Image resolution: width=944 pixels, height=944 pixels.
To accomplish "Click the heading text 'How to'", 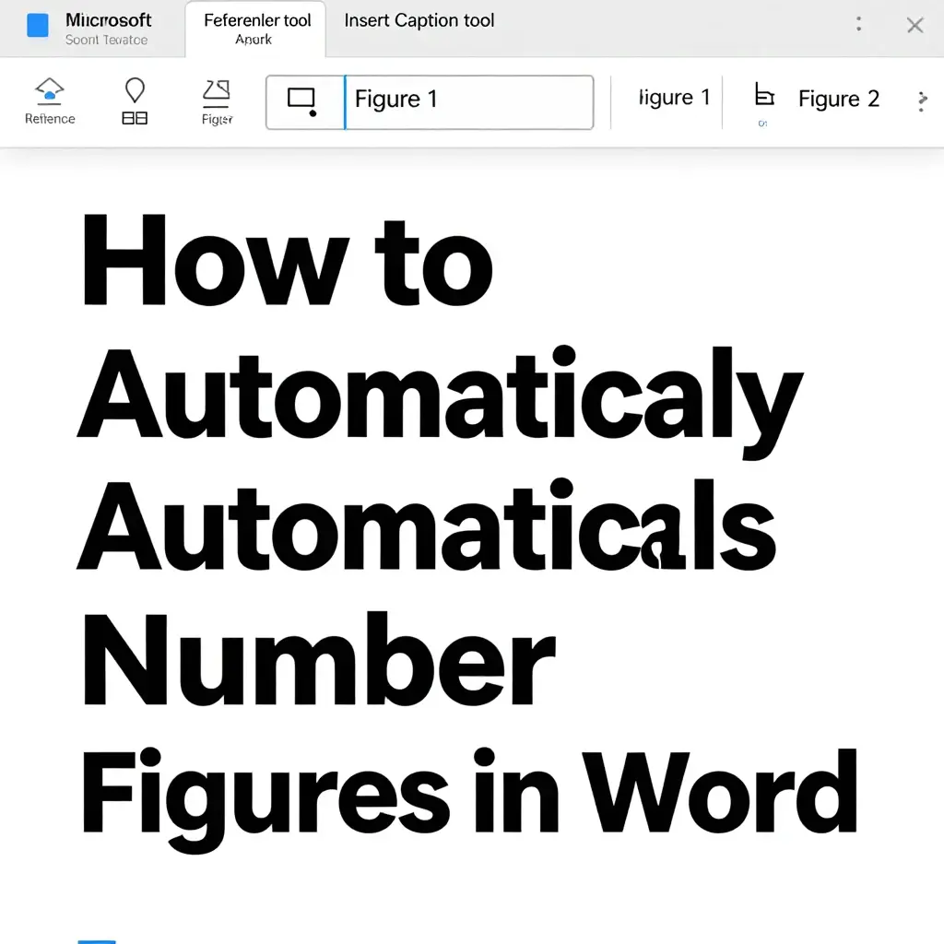I will [x=288, y=259].
